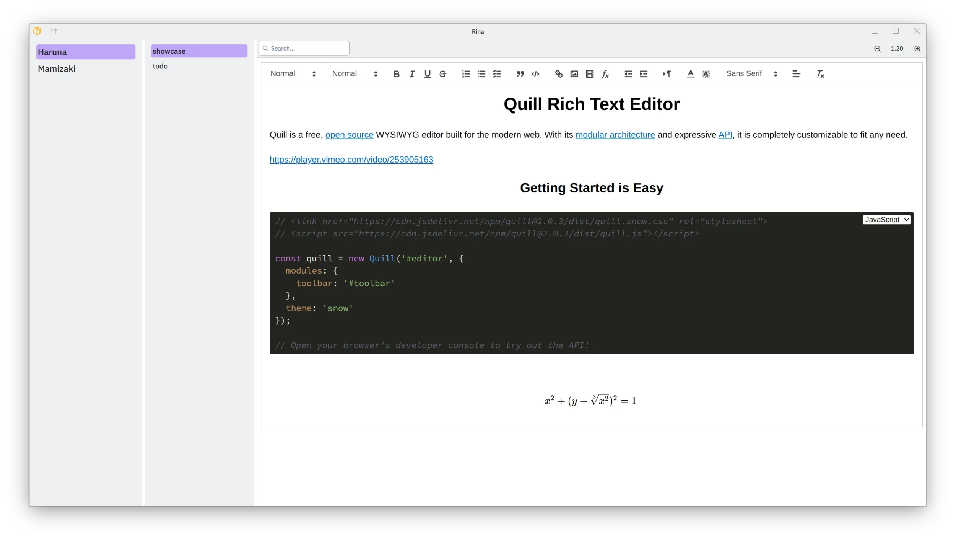The width and height of the screenshot is (956, 541).
Task: Open the heading style dropdown
Action: [x=293, y=73]
